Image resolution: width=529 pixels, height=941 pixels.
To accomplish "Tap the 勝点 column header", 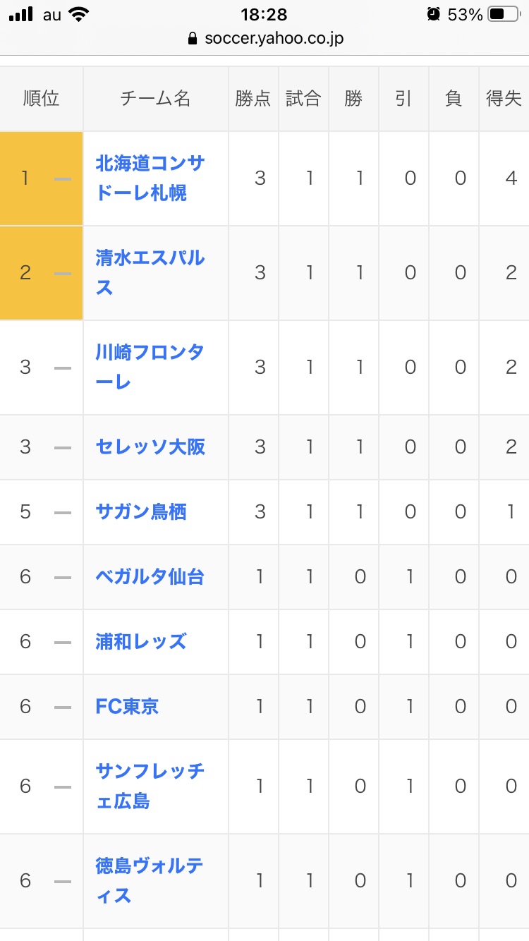I will (253, 99).
